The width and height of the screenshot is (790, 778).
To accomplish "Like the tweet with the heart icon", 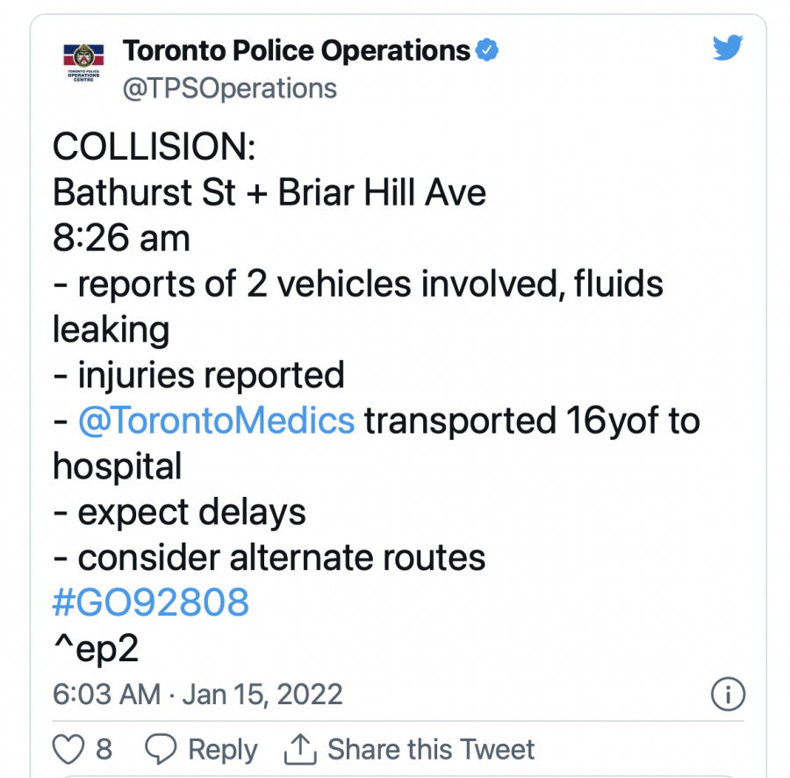I will 68,749.
